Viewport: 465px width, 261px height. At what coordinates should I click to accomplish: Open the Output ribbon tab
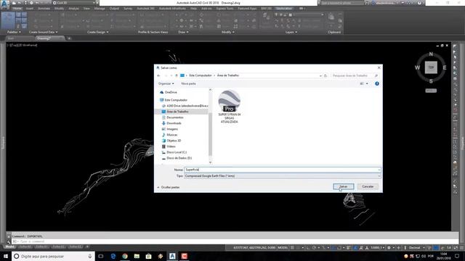click(x=114, y=9)
